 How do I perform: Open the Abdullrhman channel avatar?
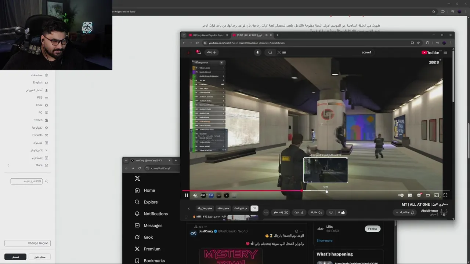tap(444, 212)
